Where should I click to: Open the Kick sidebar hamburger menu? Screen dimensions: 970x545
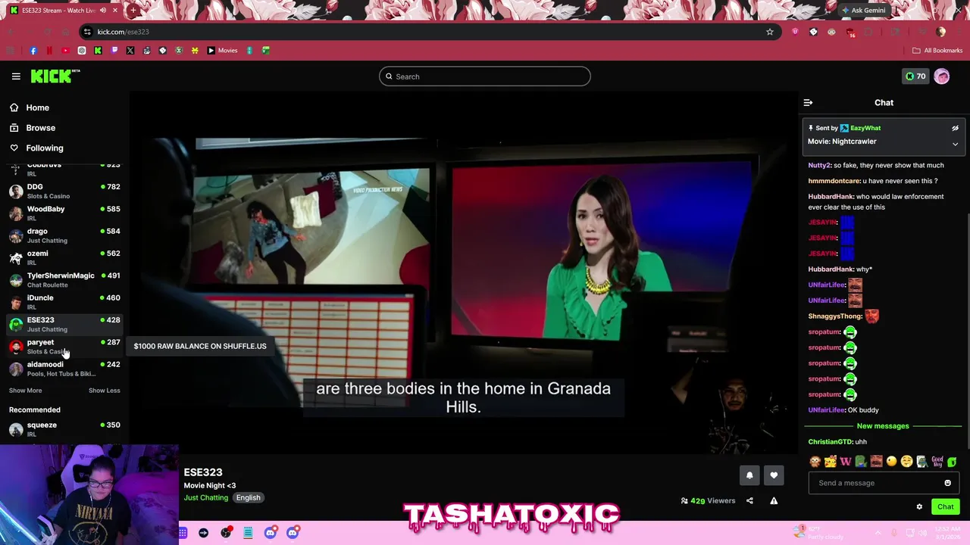pos(16,76)
